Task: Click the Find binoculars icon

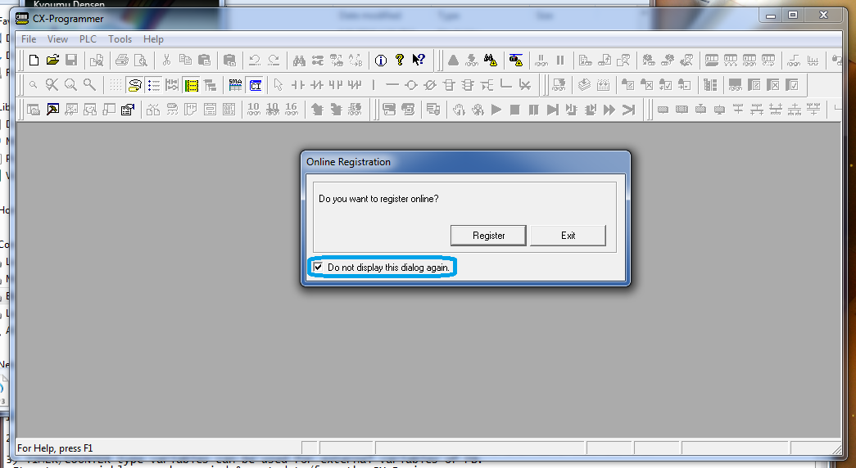Action: tap(299, 60)
